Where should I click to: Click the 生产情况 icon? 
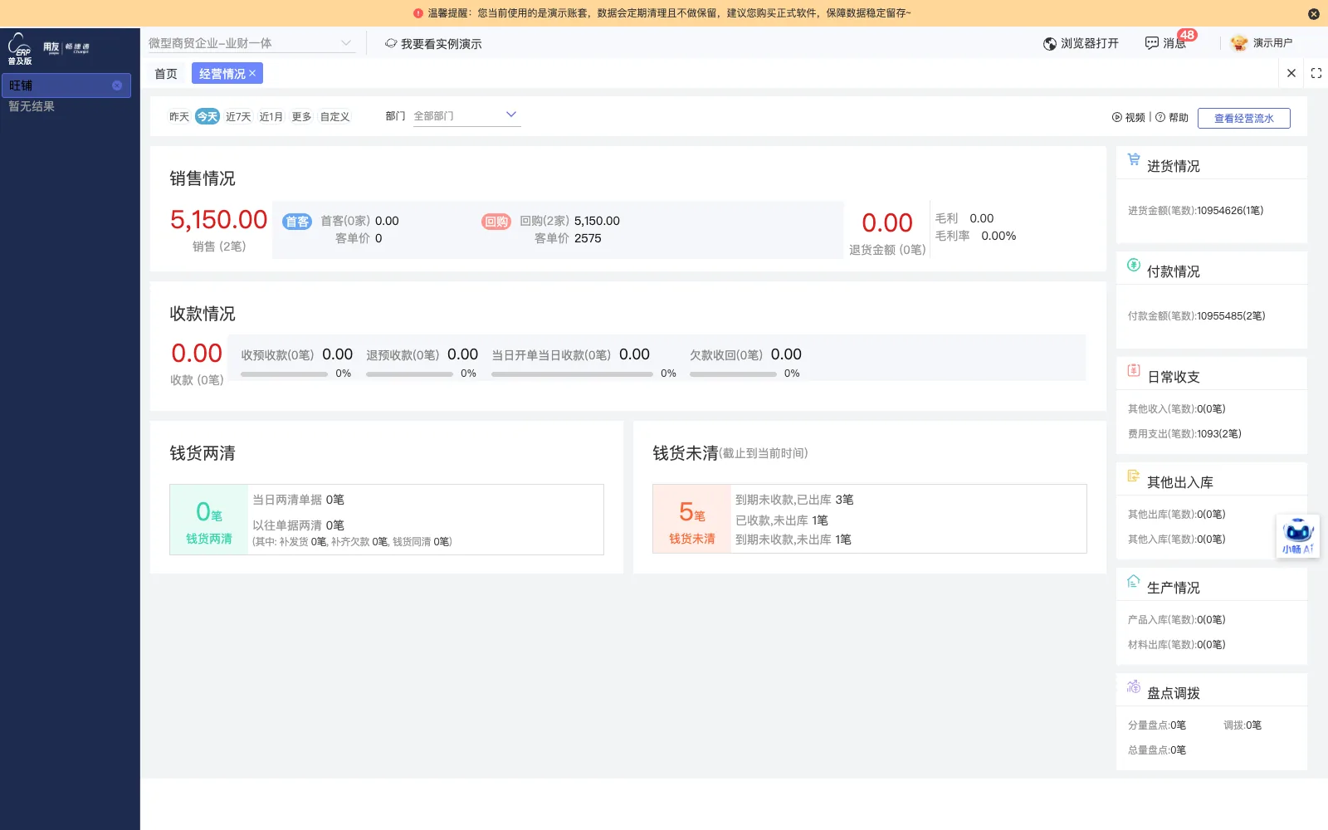(1134, 581)
